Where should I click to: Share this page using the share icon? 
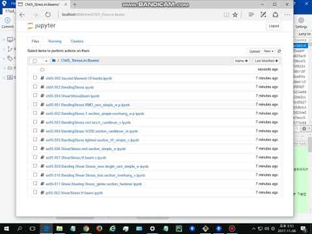point(275,14)
